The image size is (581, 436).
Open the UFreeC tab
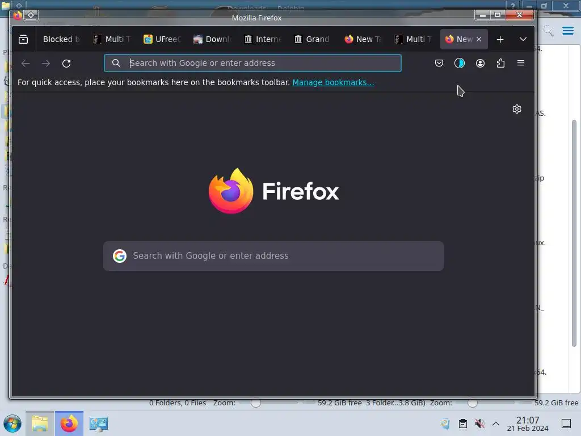[x=162, y=39]
